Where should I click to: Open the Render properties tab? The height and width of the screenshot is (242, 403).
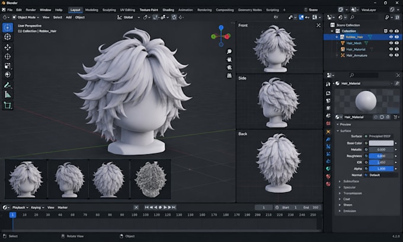click(328, 93)
